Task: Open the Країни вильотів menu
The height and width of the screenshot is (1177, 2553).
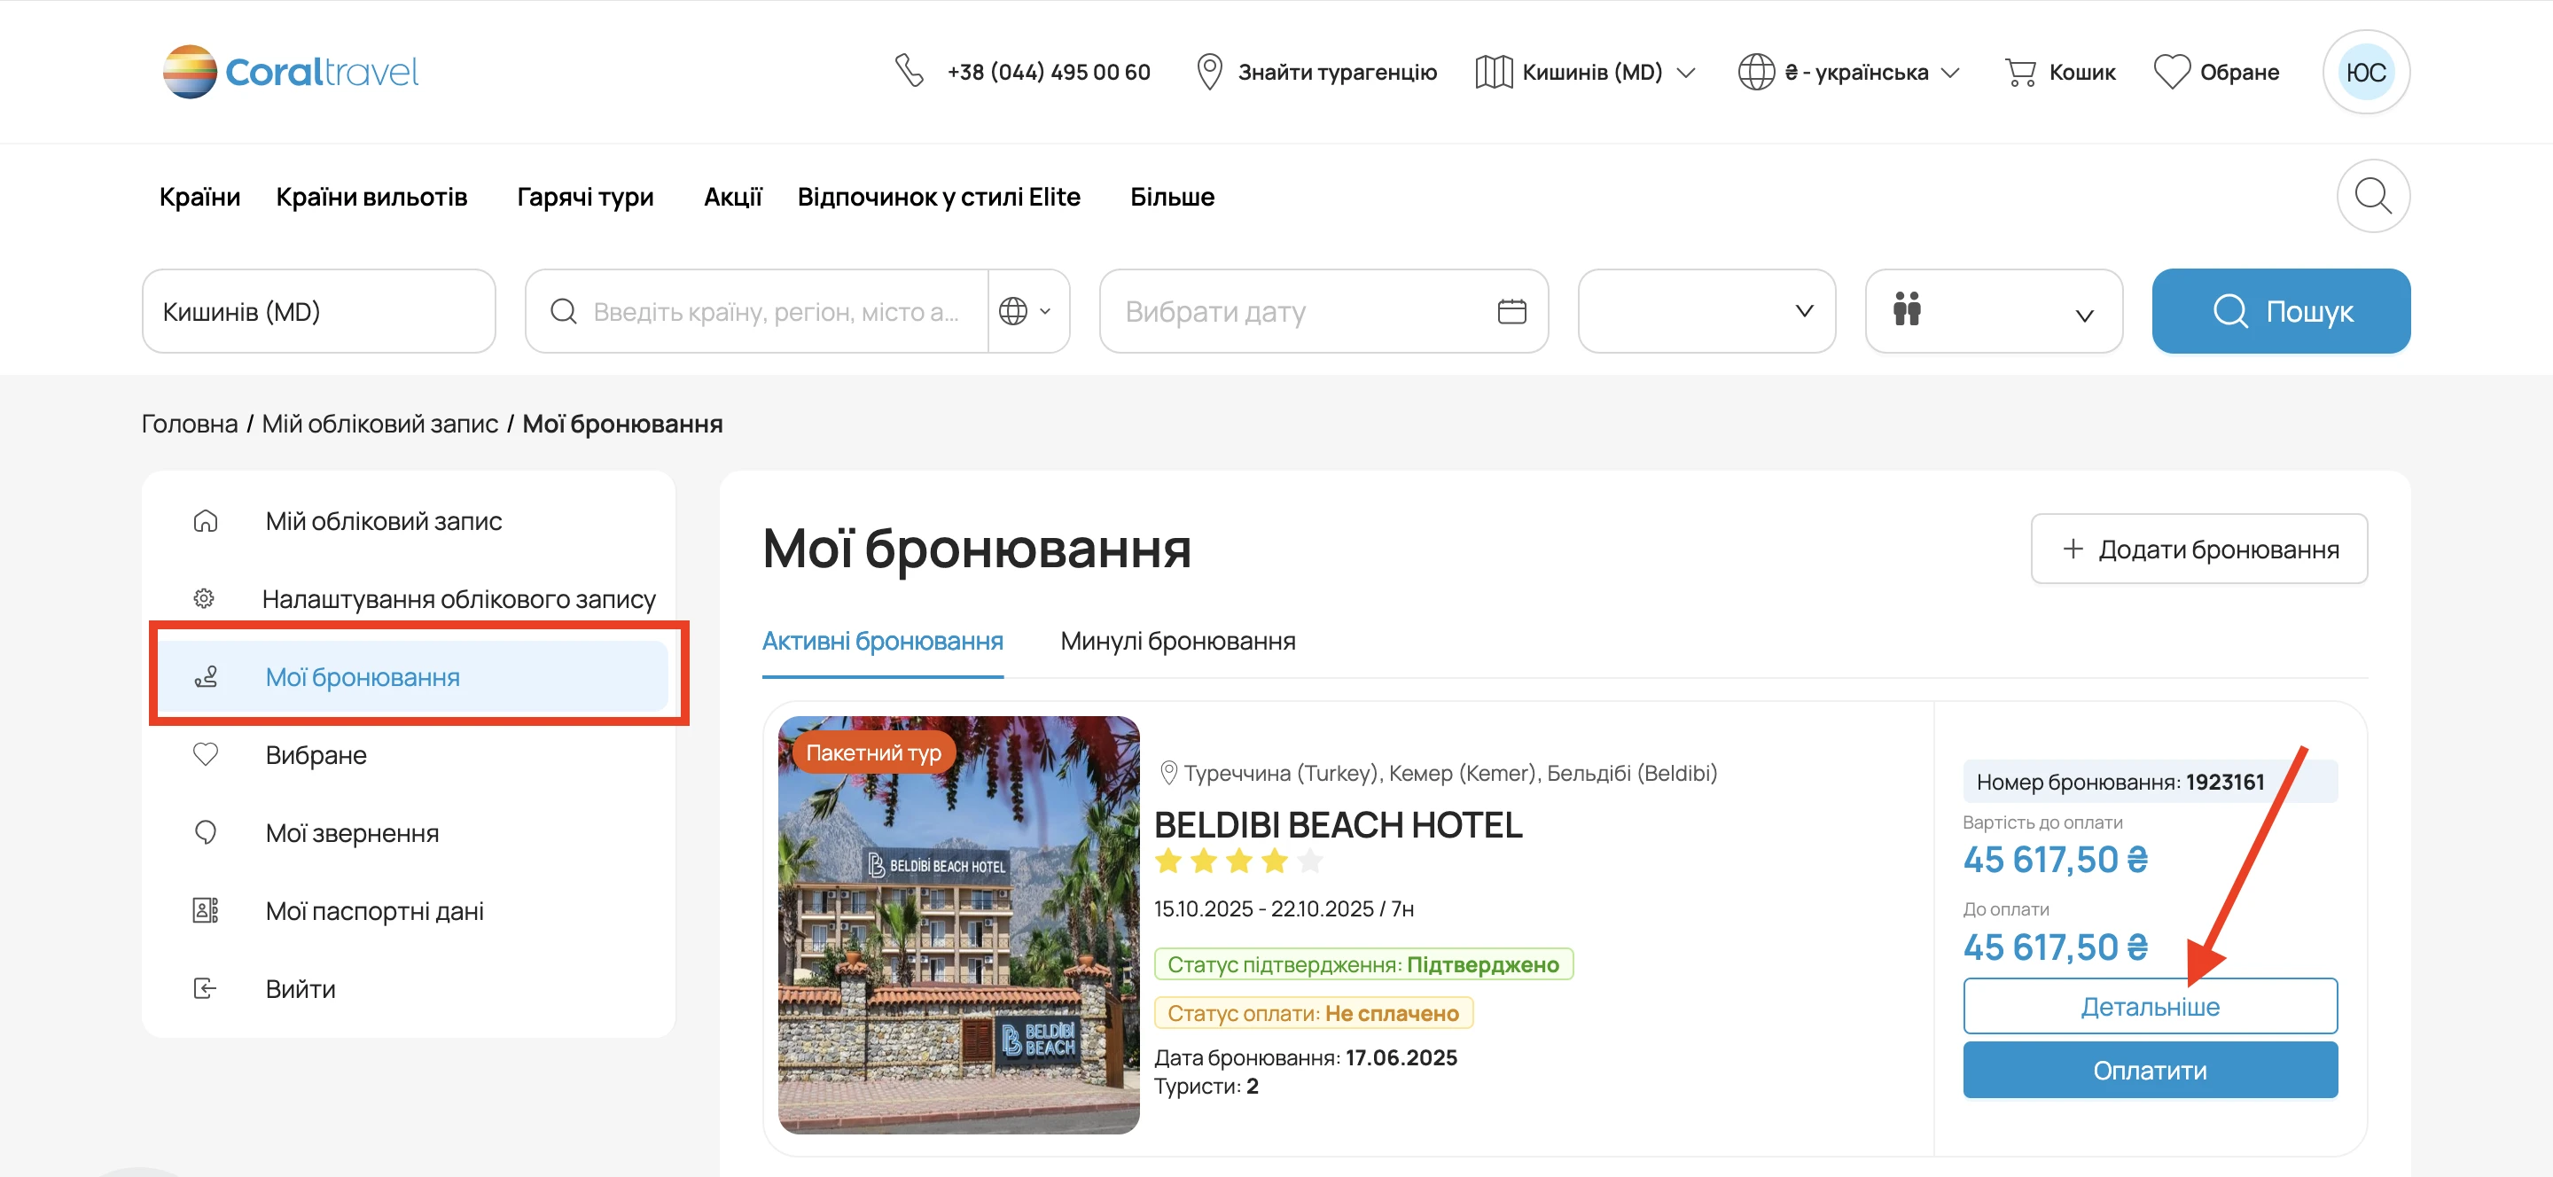Action: [371, 196]
